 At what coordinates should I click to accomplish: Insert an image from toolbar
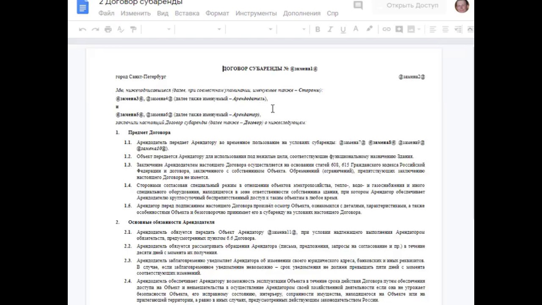411,29
